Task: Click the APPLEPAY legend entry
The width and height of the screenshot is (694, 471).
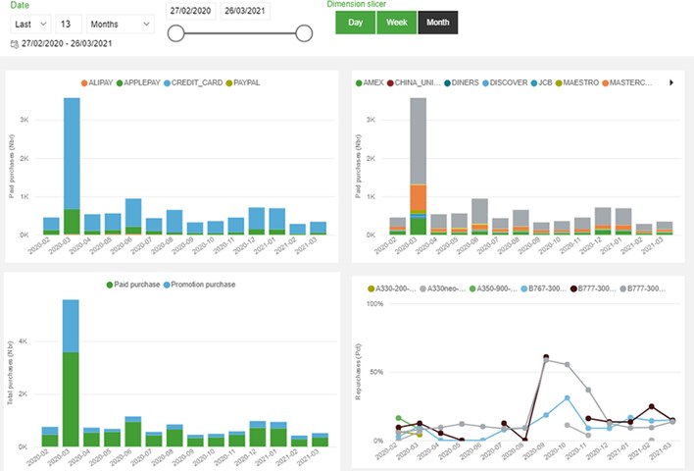Action: pos(138,82)
